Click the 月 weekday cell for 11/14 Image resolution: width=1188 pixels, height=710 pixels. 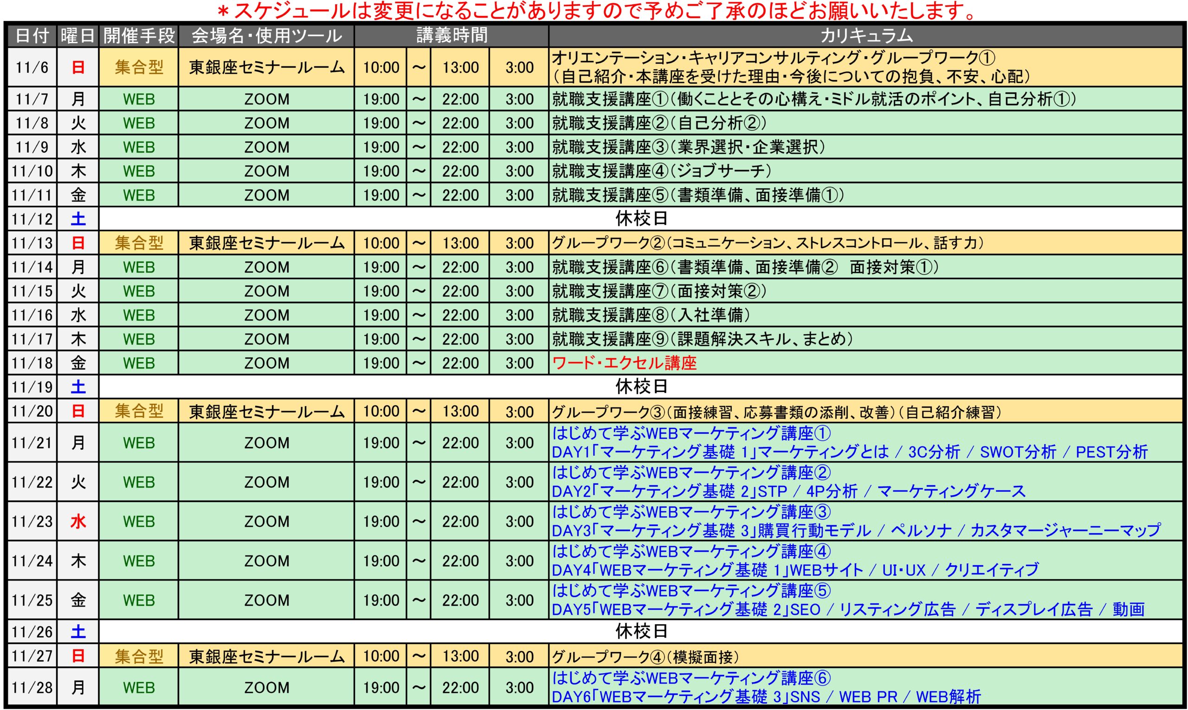[78, 267]
